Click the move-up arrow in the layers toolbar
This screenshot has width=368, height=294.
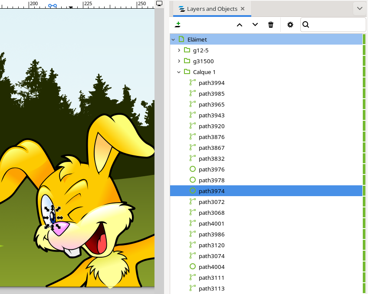pos(240,25)
